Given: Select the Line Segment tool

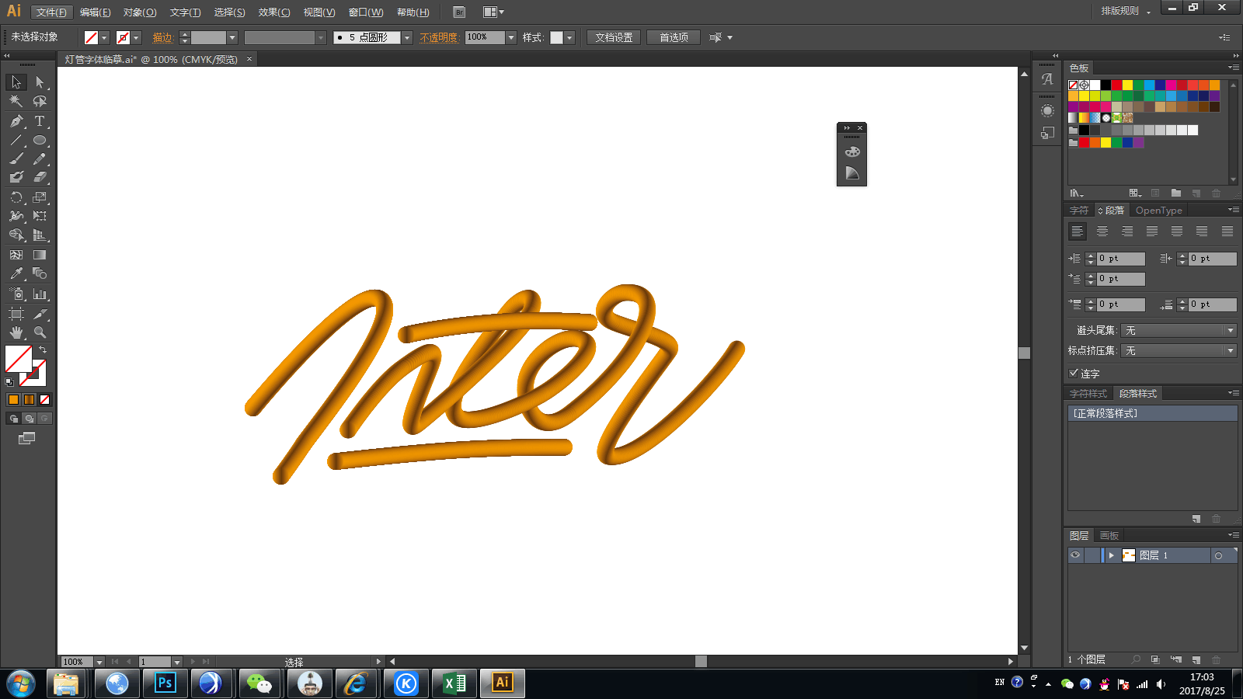Looking at the screenshot, I should click(x=16, y=141).
